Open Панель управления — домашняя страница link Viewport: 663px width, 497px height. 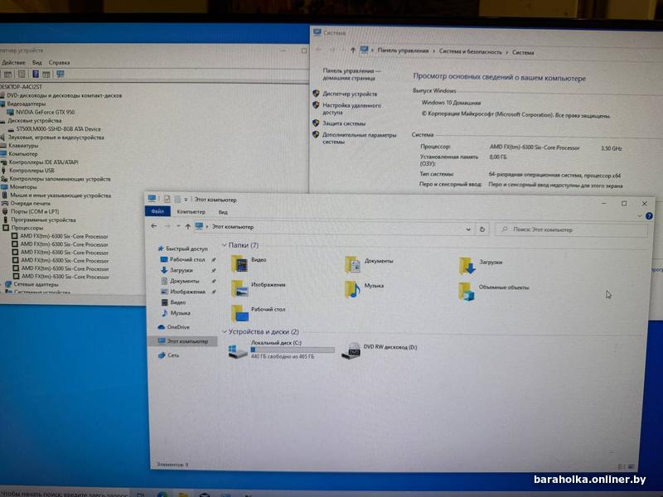tap(351, 75)
